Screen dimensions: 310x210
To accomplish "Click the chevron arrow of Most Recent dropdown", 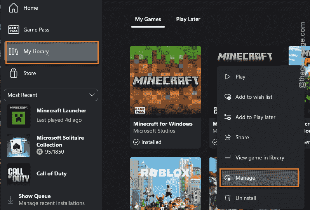I will tap(92, 95).
